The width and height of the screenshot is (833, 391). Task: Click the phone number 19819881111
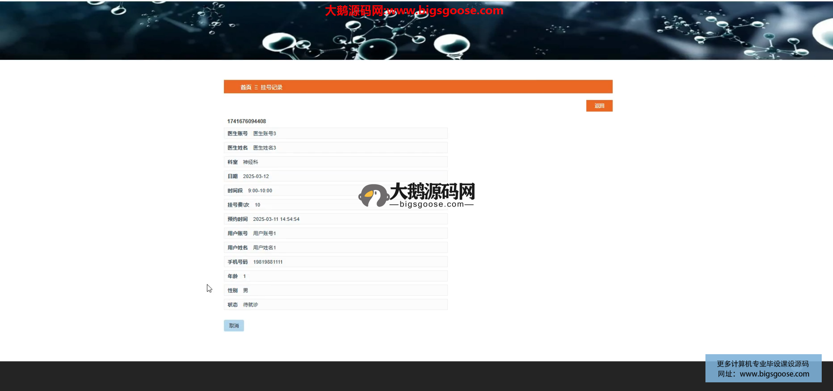(268, 262)
